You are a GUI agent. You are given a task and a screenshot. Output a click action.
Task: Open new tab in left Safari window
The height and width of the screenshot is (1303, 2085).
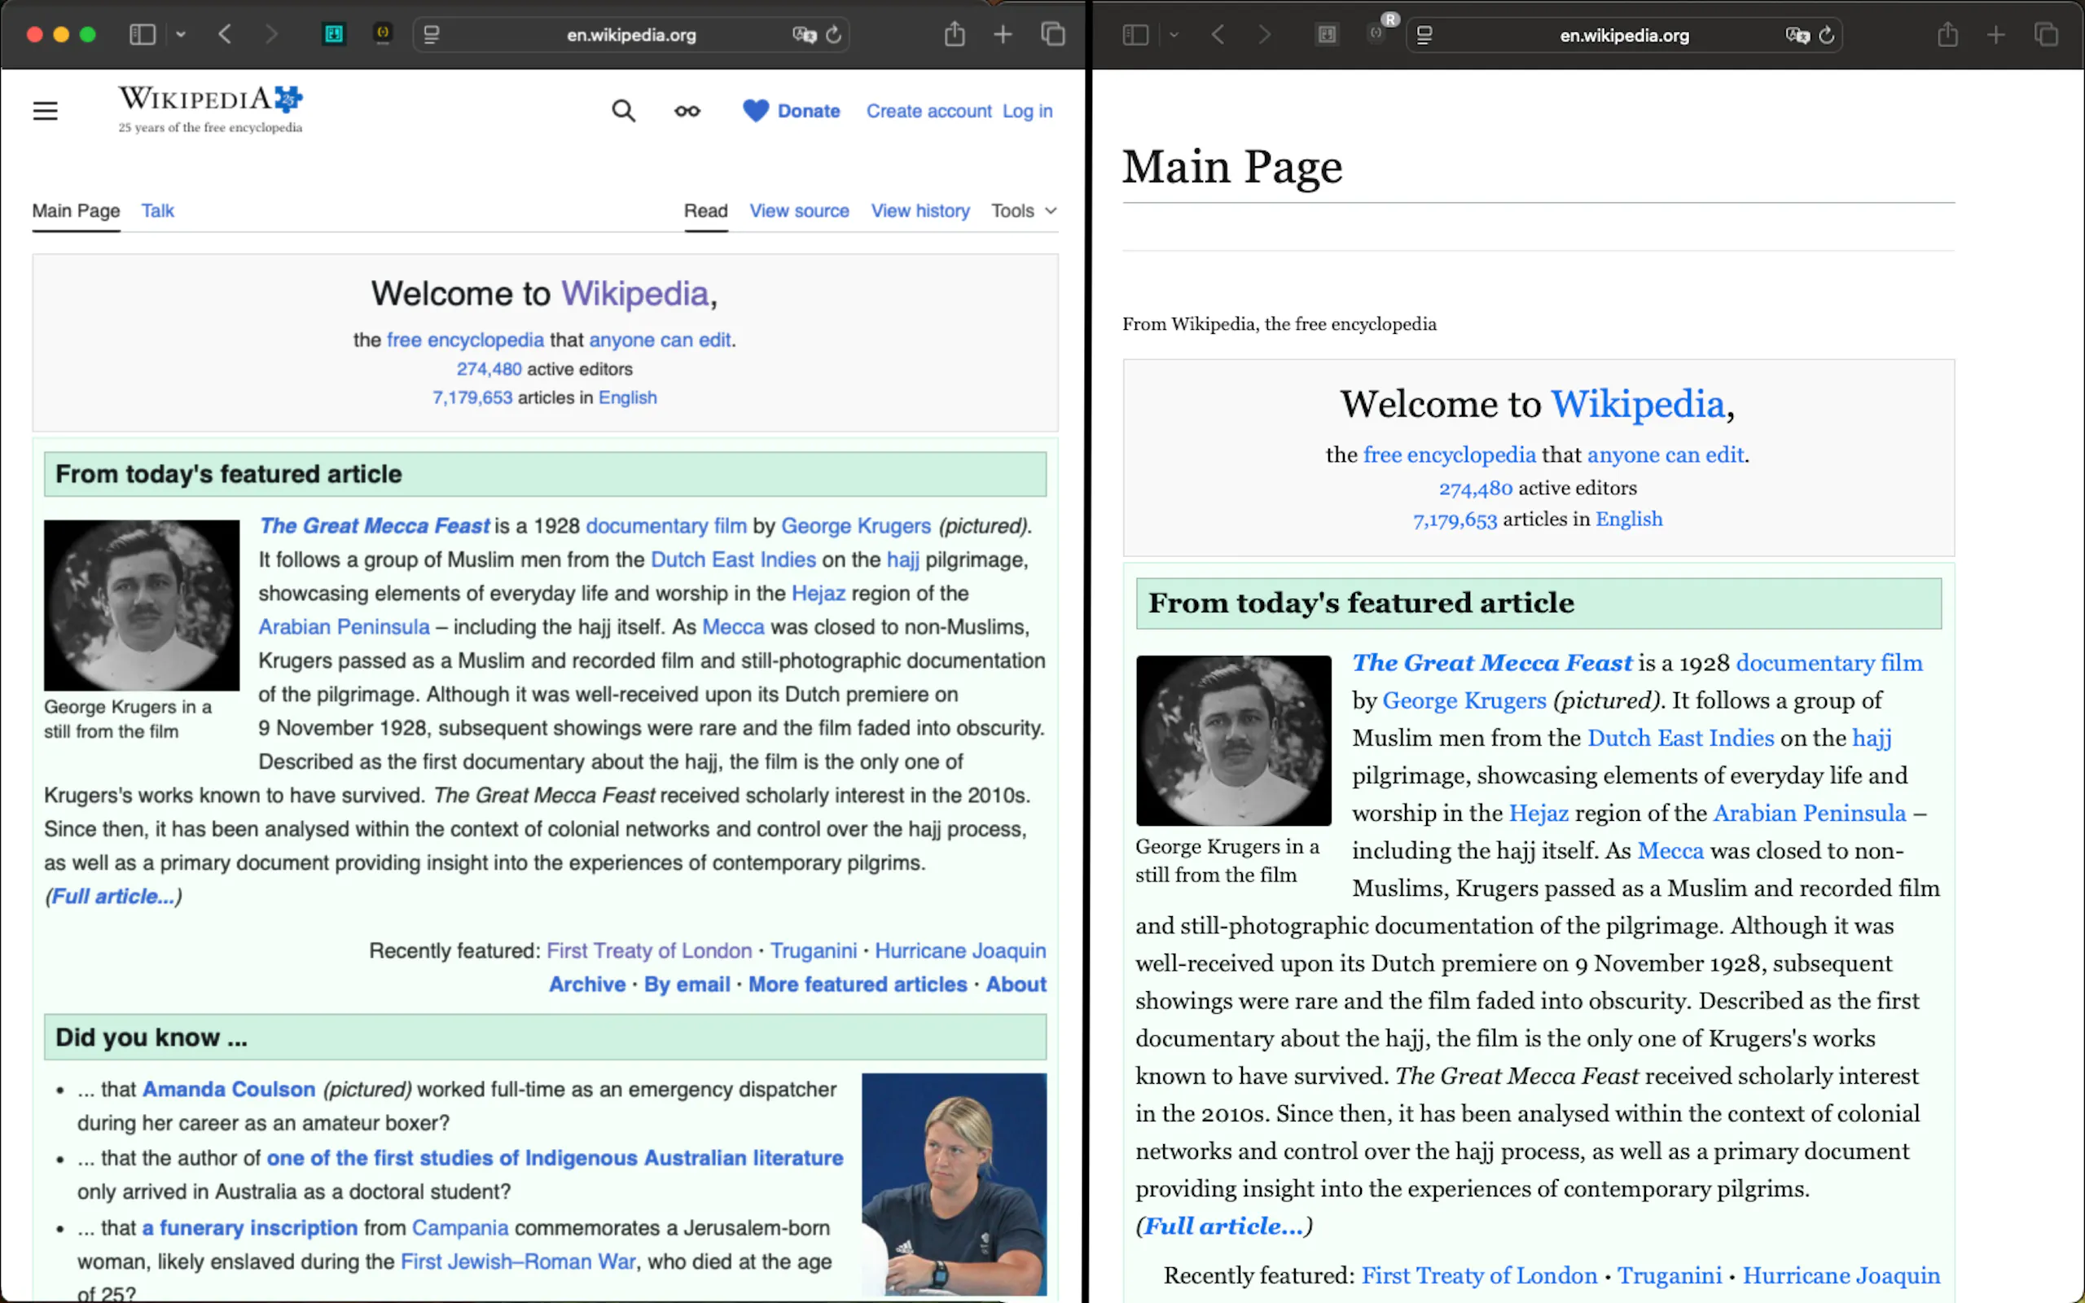(1003, 34)
